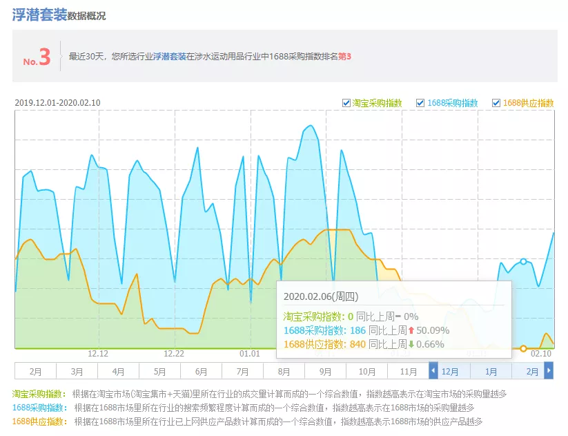The height and width of the screenshot is (436, 568).
Task: Select 5月 on the month timeline
Action: pyautogui.click(x=159, y=372)
